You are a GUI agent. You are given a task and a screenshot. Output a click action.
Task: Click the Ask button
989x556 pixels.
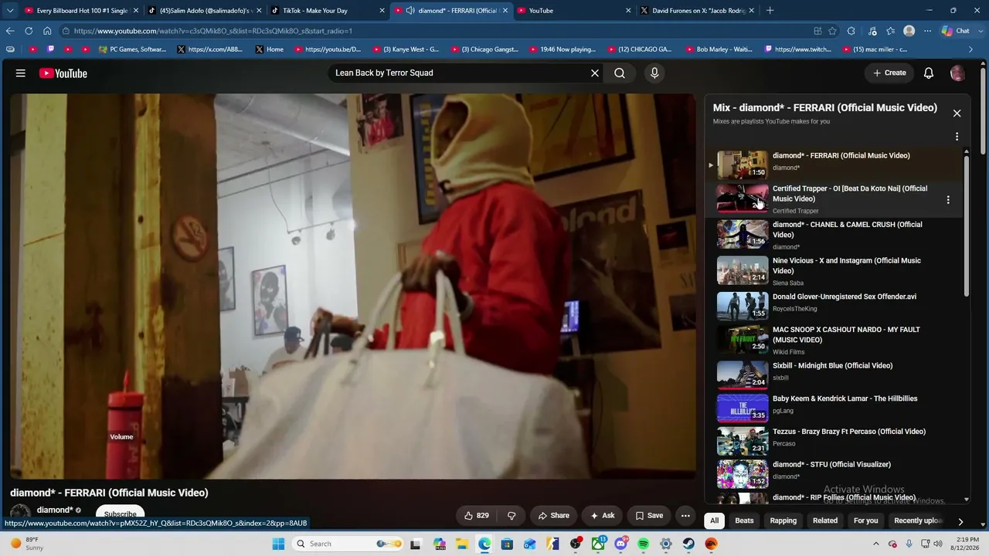tap(603, 516)
